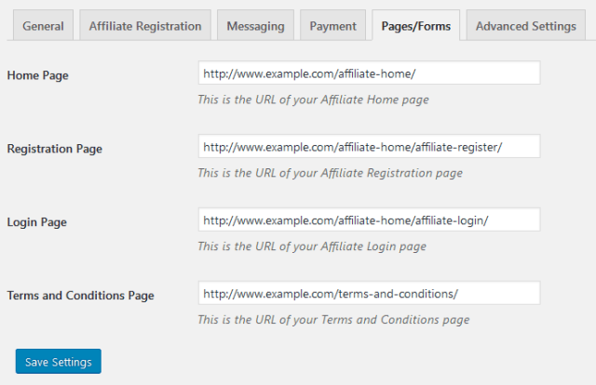
Task: Select the Terms and Conditions URL input
Action: point(369,294)
